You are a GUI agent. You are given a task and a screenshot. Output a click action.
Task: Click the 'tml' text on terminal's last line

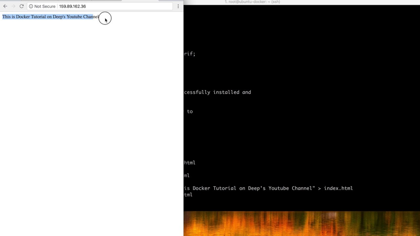[x=188, y=195]
